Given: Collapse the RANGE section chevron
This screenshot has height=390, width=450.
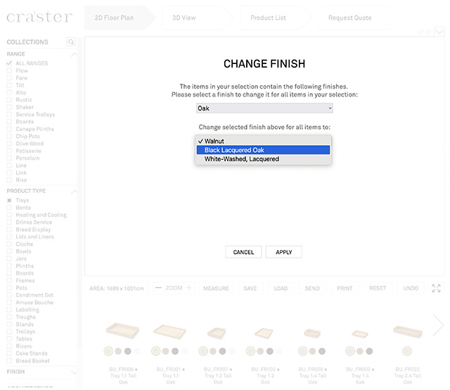Looking at the screenshot, I should tap(75, 54).
